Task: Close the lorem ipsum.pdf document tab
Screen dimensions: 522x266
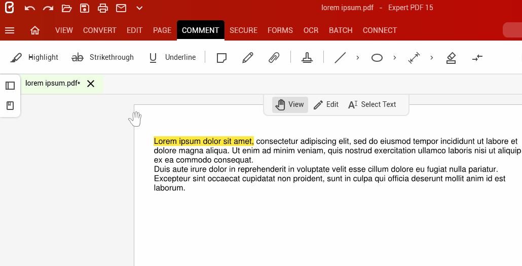Action: [x=91, y=84]
